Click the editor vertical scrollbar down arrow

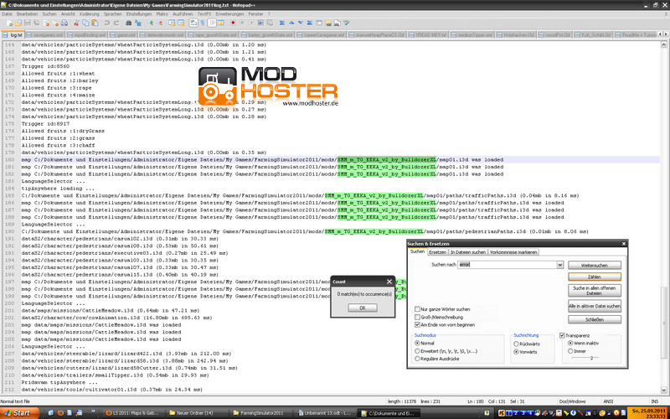[663, 390]
